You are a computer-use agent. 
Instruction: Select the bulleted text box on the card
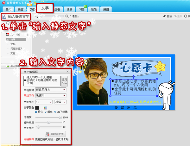(134, 87)
